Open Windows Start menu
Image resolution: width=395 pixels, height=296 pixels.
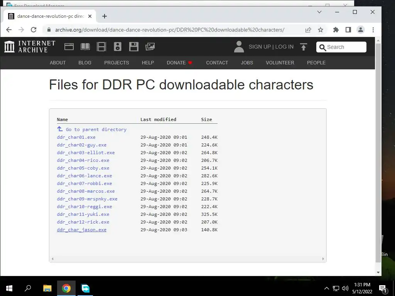(x=9, y=288)
